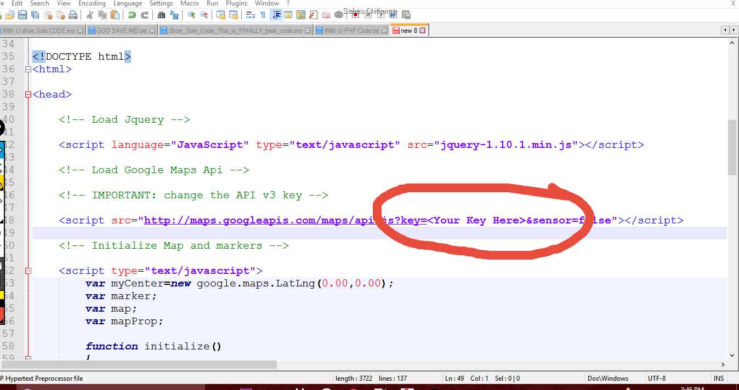This screenshot has width=739, height=390.
Task: Click the Save All toolbar icon
Action: click(x=35, y=15)
